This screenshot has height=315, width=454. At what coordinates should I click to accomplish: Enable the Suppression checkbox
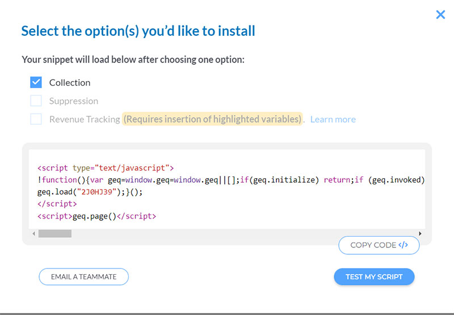click(x=36, y=101)
